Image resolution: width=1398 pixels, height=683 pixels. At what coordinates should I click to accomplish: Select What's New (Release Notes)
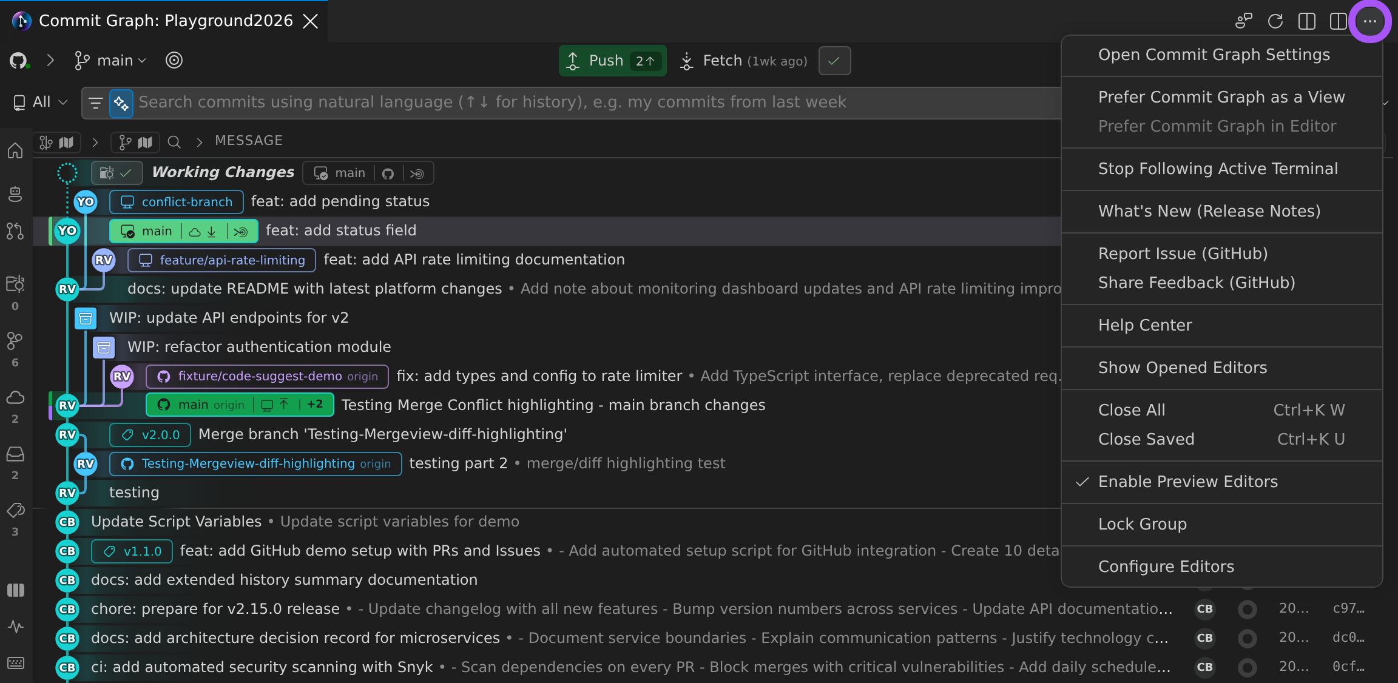coord(1221,211)
